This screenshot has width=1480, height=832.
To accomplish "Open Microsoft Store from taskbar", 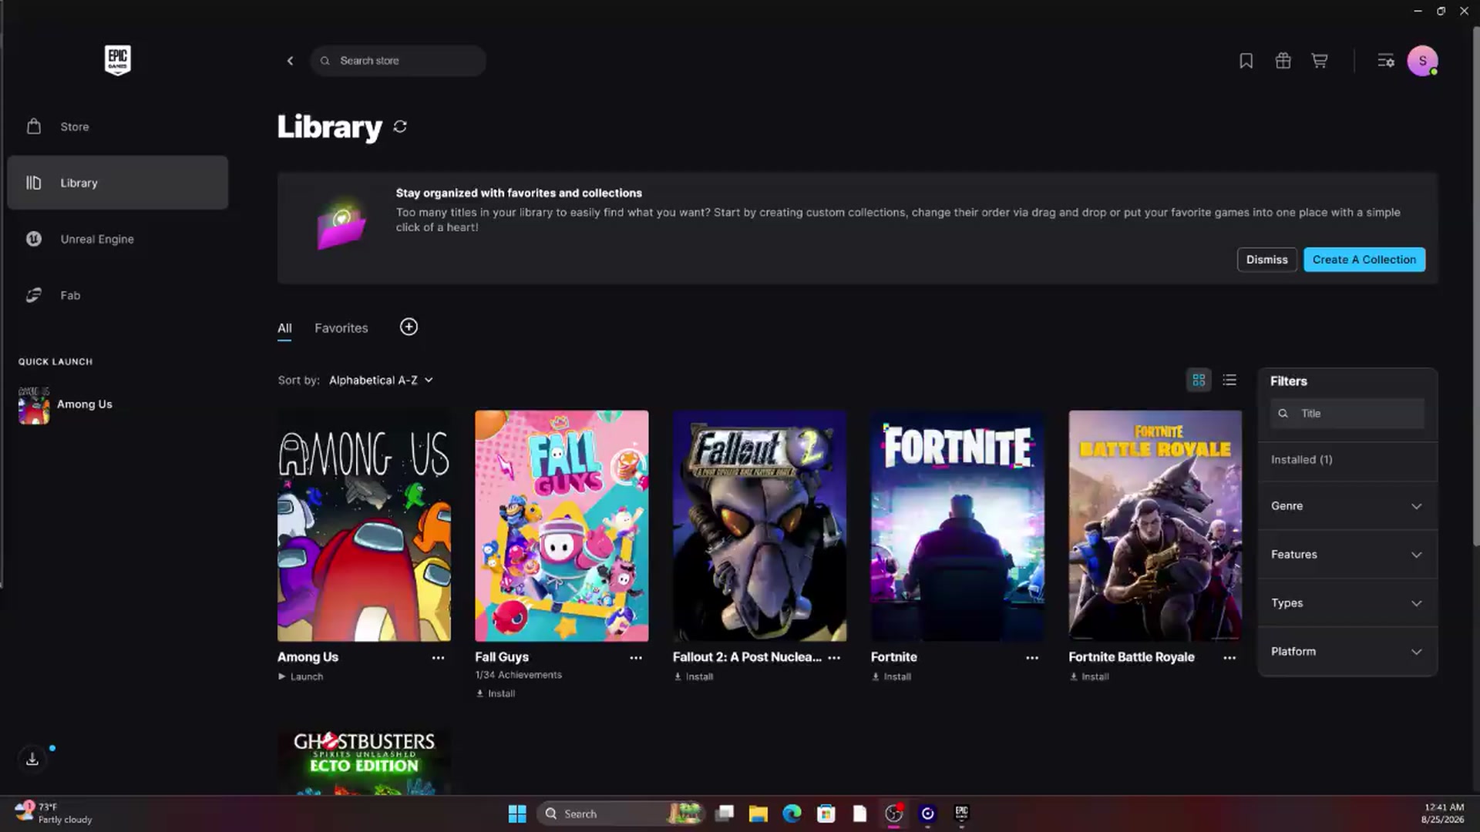I will 826,814.
